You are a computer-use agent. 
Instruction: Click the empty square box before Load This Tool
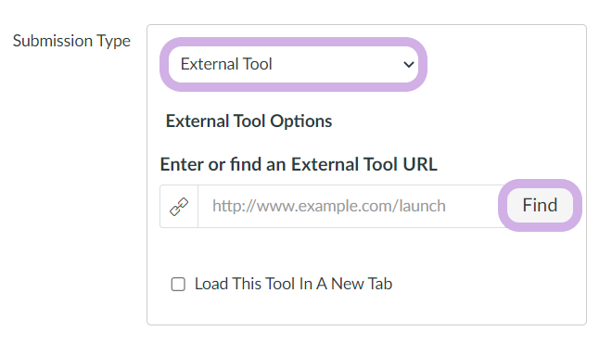coord(178,285)
